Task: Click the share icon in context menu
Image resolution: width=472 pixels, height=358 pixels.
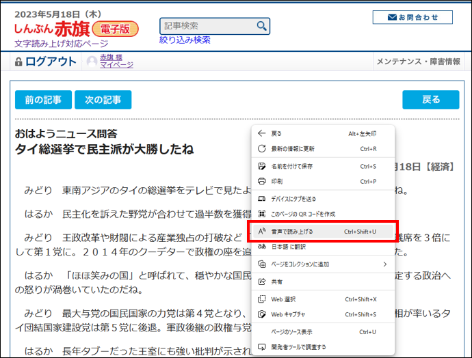Action: [262, 281]
